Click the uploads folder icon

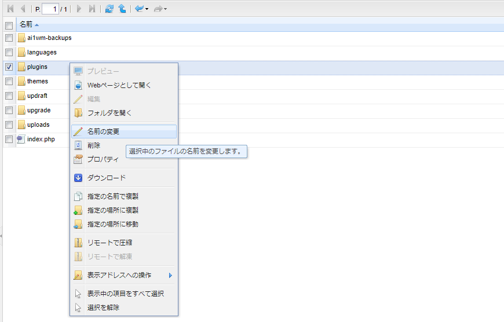(x=21, y=125)
